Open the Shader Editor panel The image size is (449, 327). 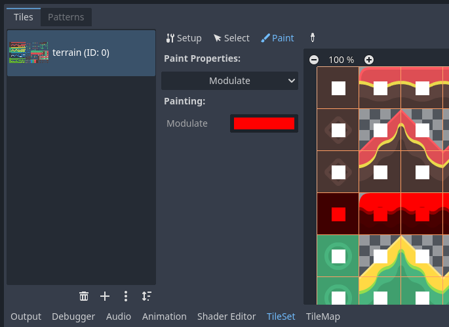(226, 316)
